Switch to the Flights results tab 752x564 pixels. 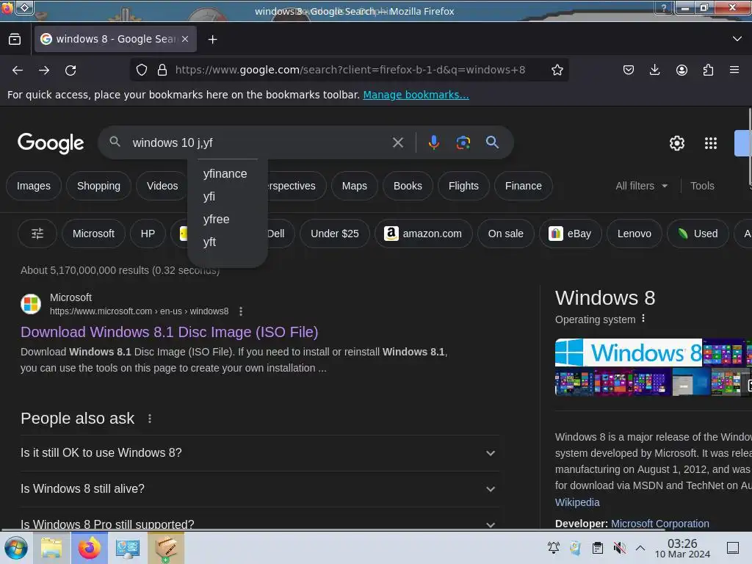464,186
